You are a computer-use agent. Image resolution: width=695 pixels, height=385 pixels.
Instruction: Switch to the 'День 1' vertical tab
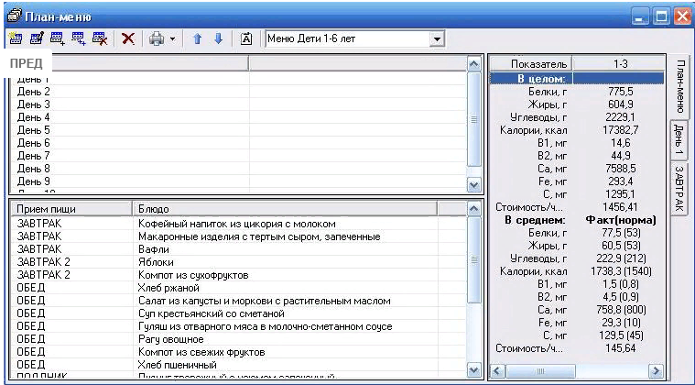click(x=680, y=141)
